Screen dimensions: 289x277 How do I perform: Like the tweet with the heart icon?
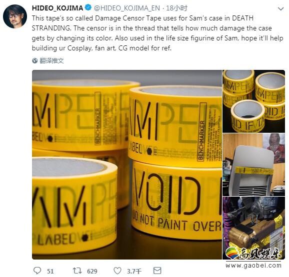pyautogui.click(x=117, y=271)
